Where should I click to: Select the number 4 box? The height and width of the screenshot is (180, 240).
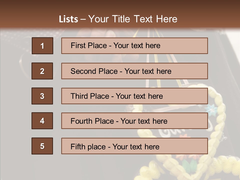[42, 121]
